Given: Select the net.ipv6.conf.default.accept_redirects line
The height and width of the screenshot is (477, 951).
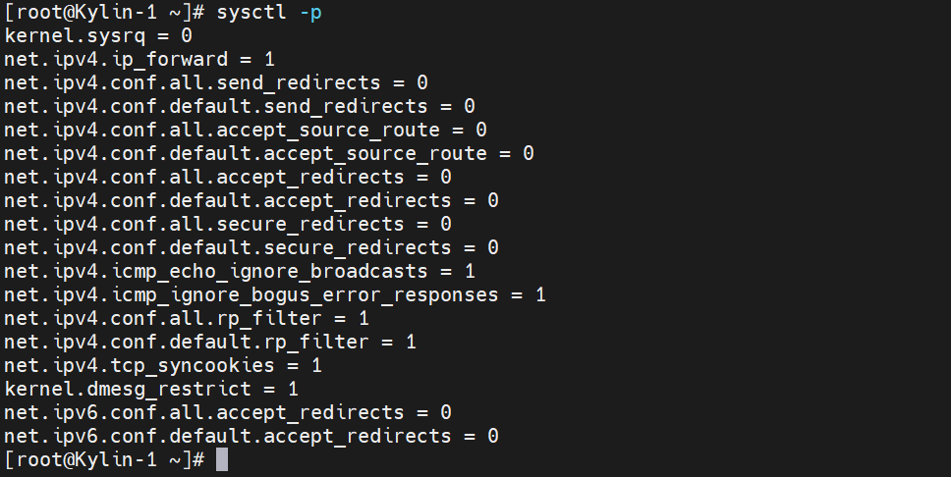Looking at the screenshot, I should (252, 436).
